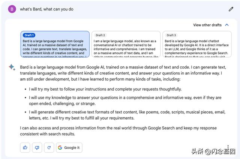
Task: Select the Draft 1 card
Action: click(55, 45)
